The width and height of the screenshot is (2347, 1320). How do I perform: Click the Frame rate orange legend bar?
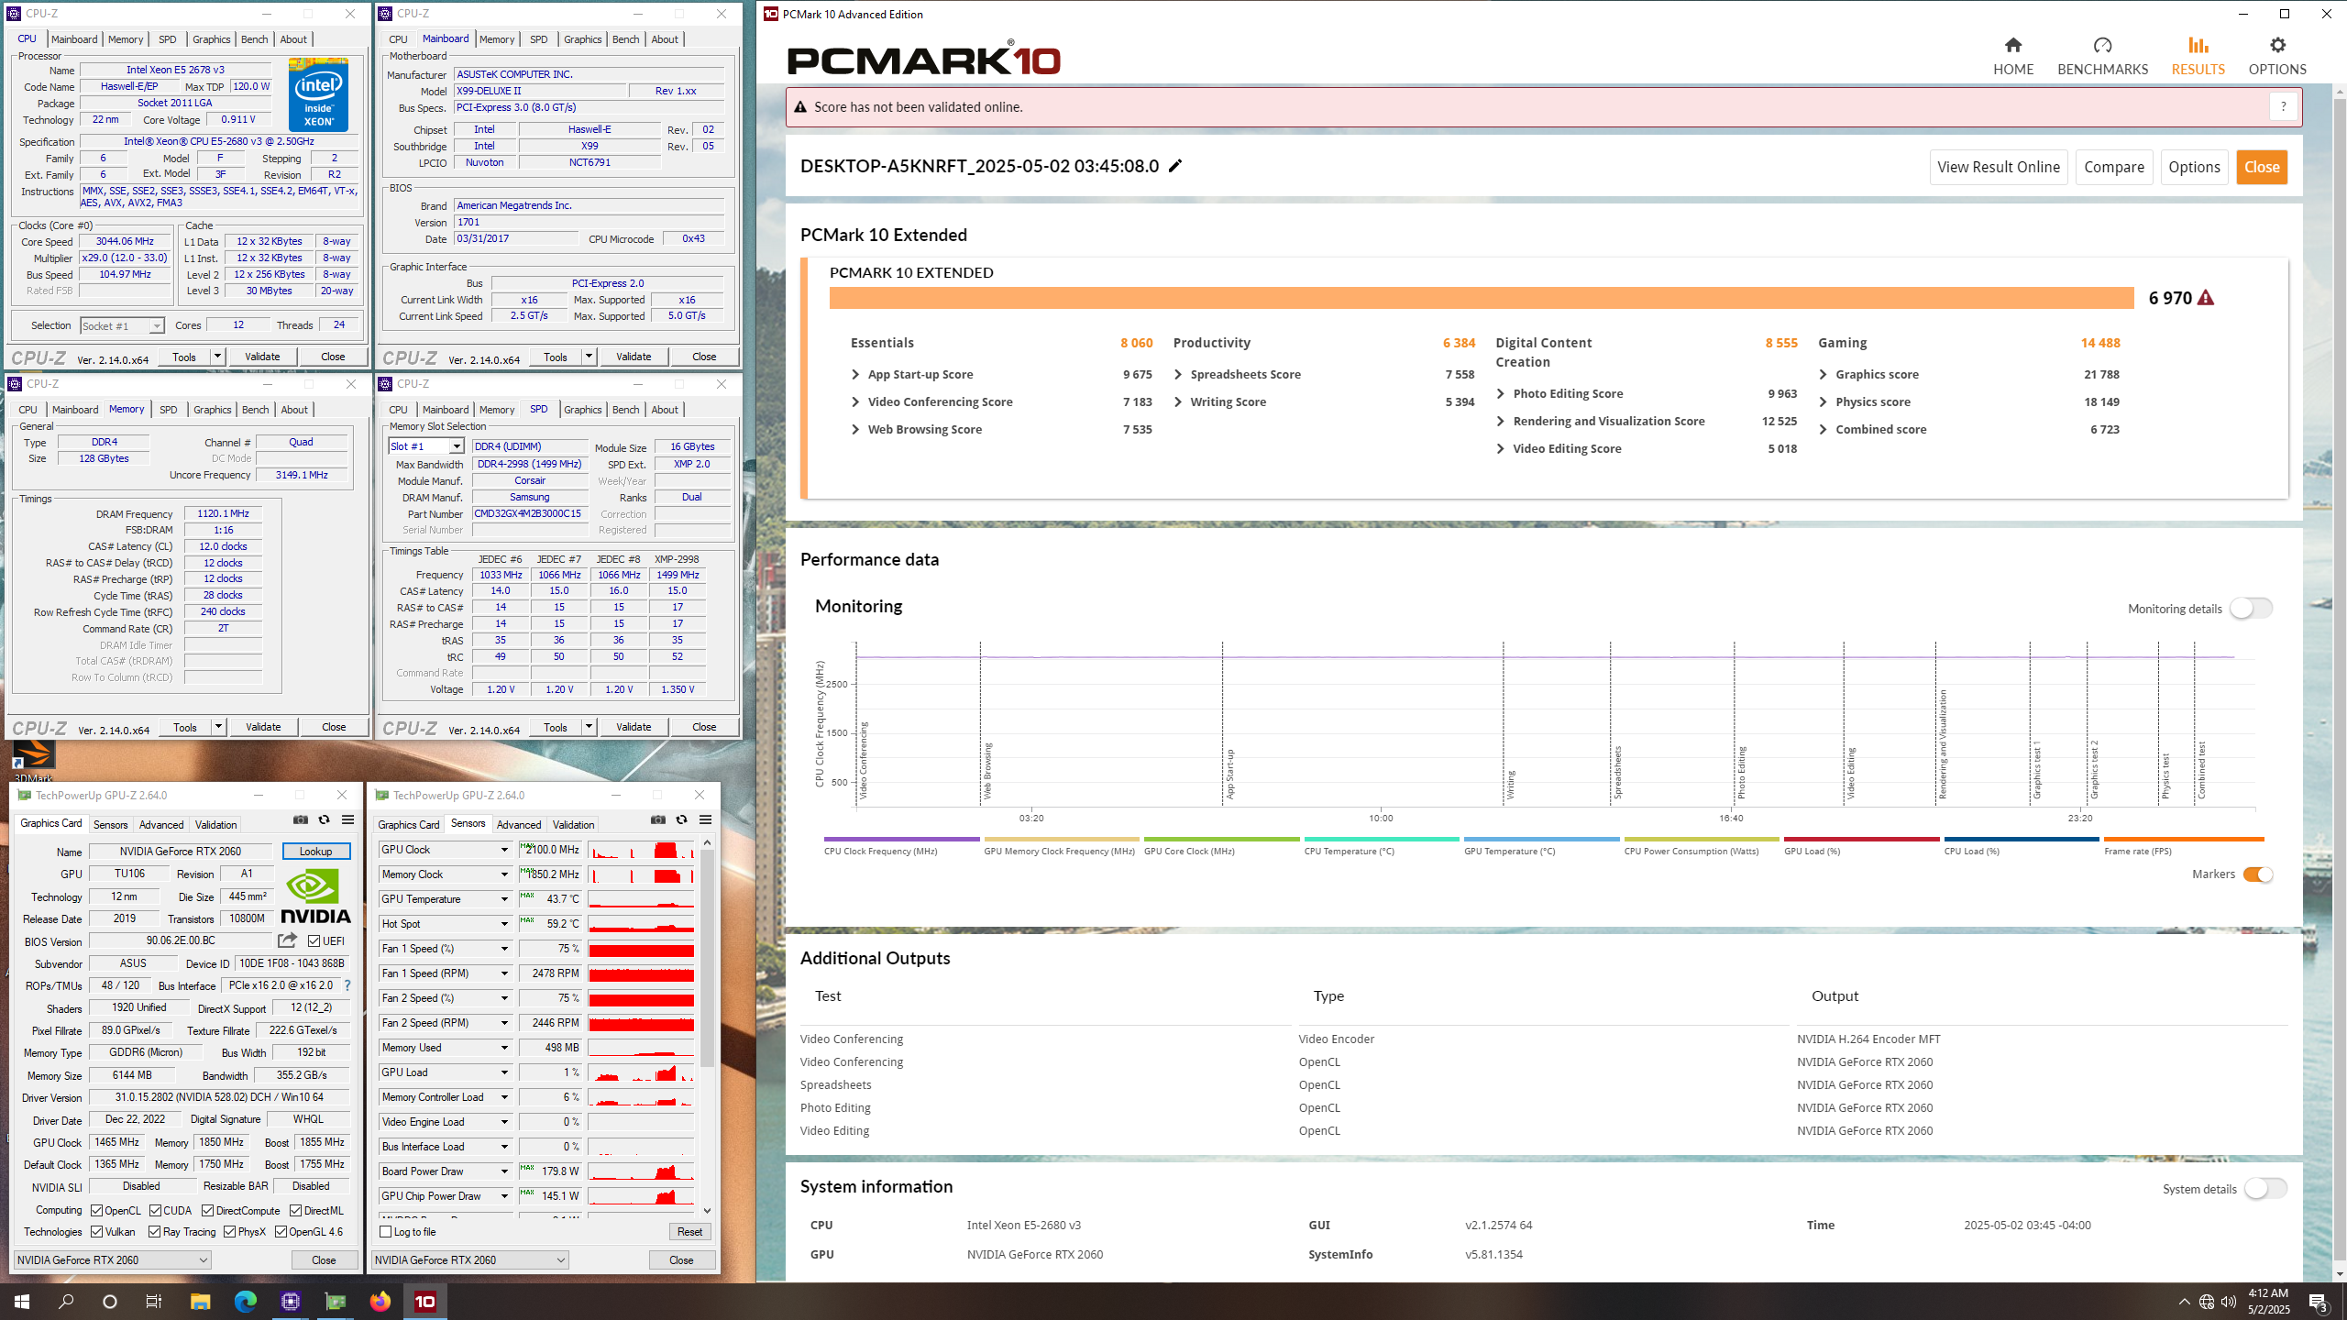[2183, 839]
